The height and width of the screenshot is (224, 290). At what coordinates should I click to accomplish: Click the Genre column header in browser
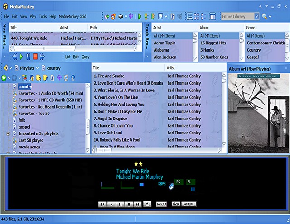tap(267, 28)
